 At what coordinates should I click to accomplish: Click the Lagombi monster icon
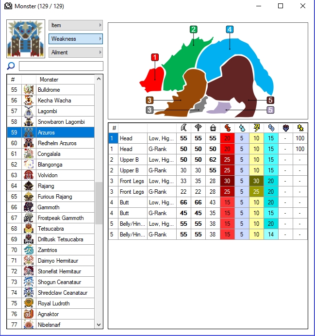click(x=29, y=111)
